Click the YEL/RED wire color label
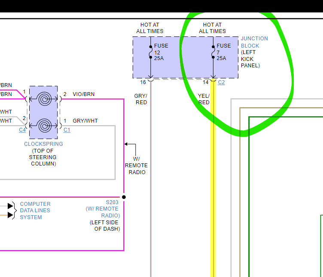This screenshot has height=277, width=323. pos(204,99)
